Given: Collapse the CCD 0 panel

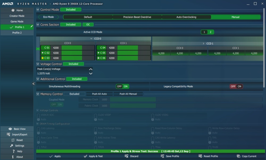Looking at the screenshot, I should [x=91, y=39].
